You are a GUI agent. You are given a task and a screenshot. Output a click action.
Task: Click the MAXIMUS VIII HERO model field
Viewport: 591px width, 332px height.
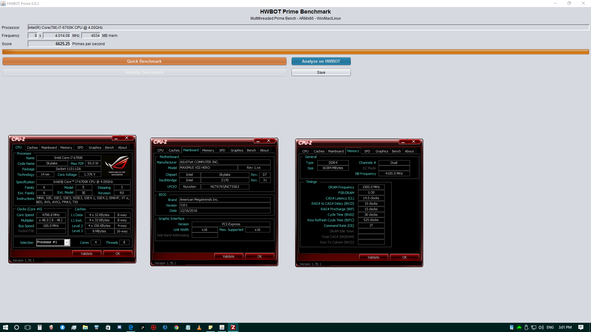(208, 168)
